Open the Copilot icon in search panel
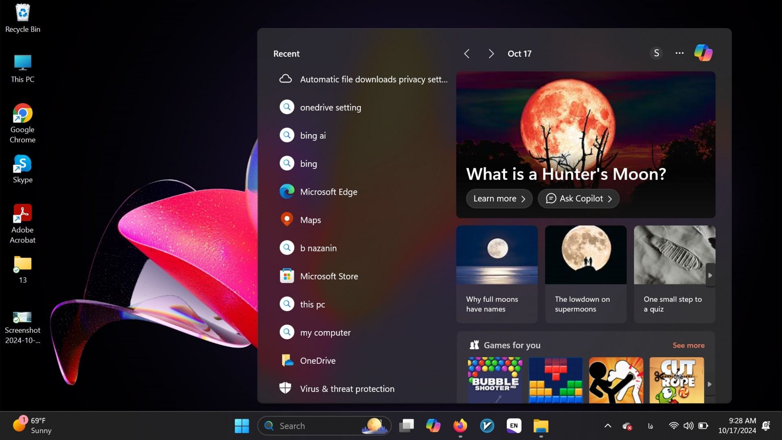782x440 pixels. [x=703, y=53]
